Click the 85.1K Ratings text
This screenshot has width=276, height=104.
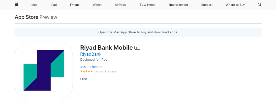tap(108, 72)
